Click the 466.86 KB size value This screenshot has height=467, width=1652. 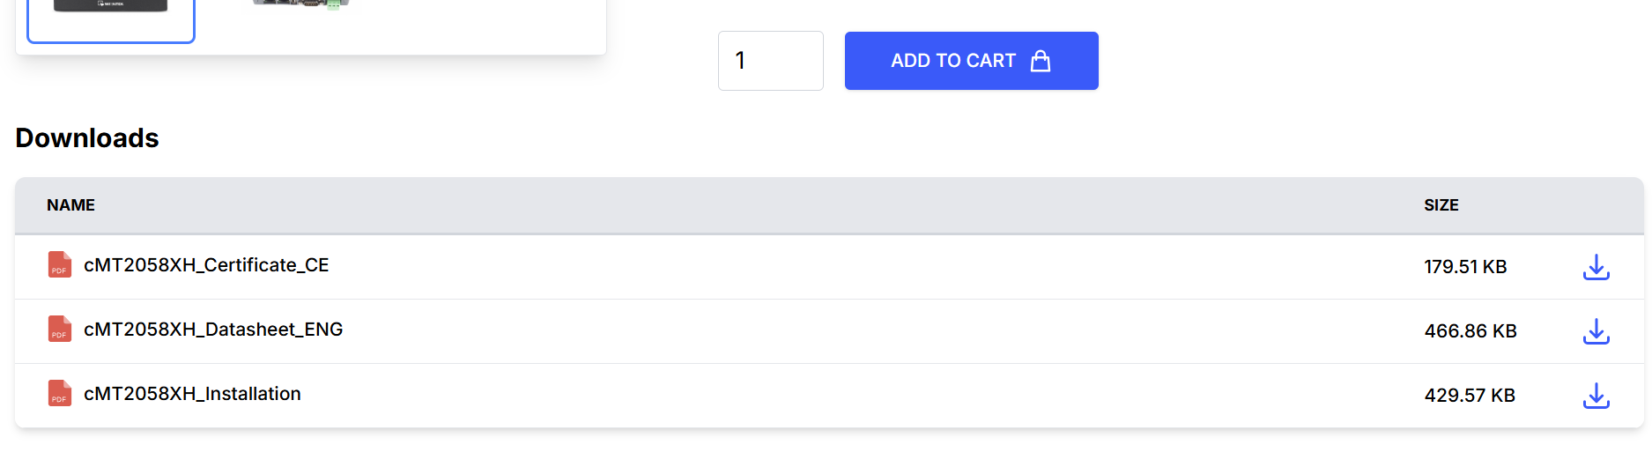point(1470,331)
